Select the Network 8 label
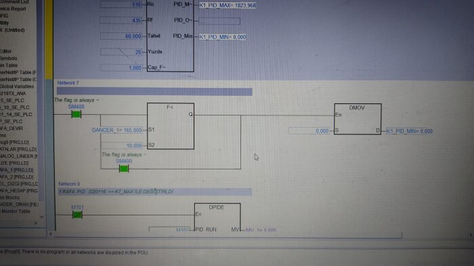 (69, 184)
